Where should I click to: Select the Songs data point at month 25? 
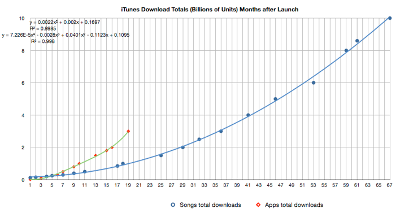coord(161,155)
